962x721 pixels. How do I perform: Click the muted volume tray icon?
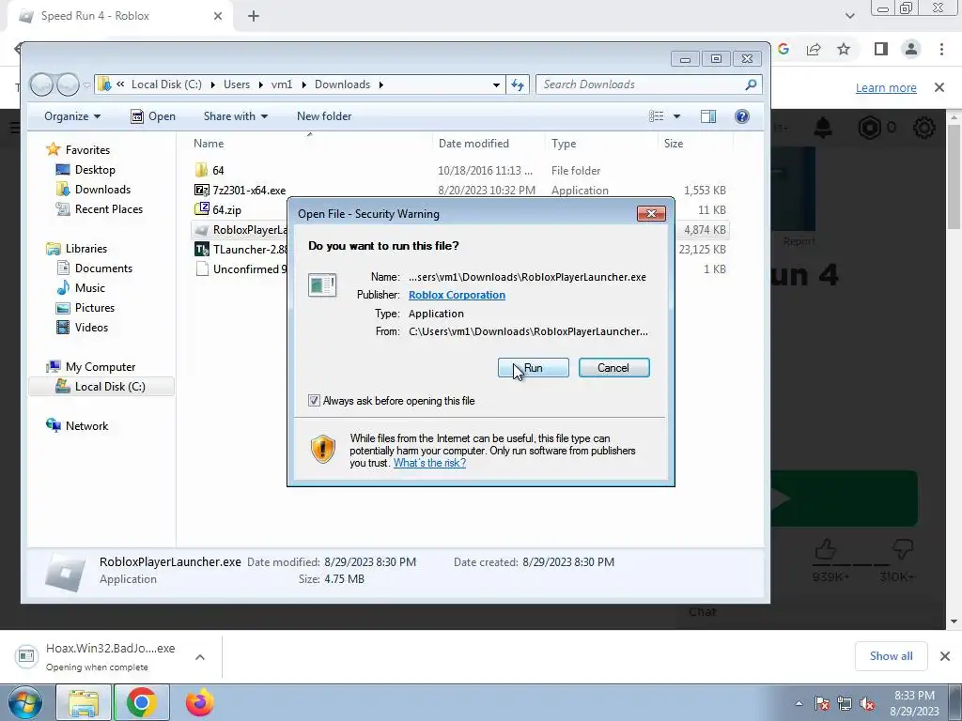point(867,703)
